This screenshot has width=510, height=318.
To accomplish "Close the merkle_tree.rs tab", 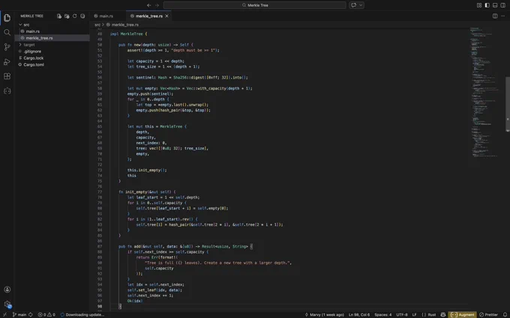I will coord(166,16).
